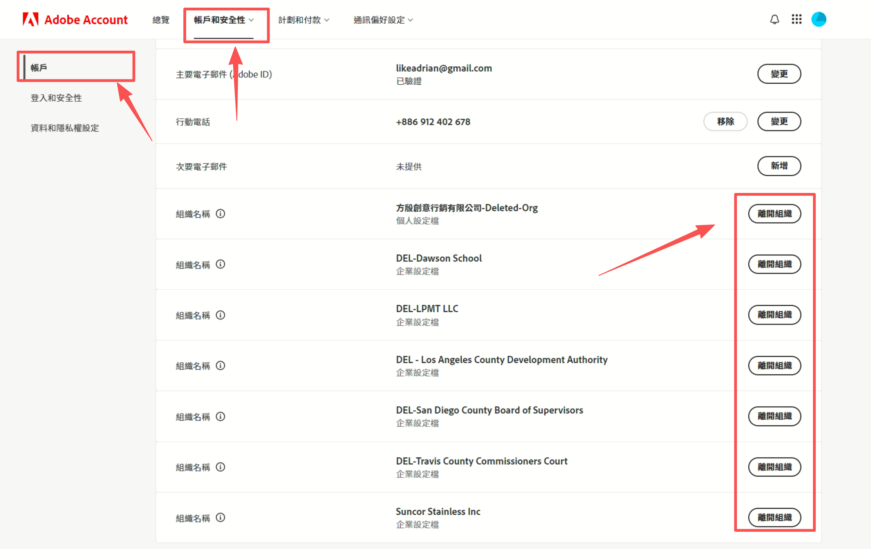Click 變更 for the primary email
Screen dimensions: 871x549
779,74
